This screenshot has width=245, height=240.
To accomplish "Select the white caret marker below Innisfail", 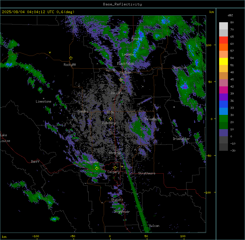I will click(x=114, y=99).
